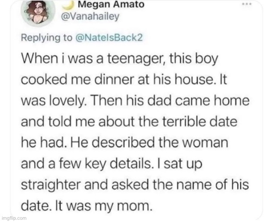This screenshot has height=222, width=273.
Task: Click the line "cooked me dinner at his house"
Action: [x=124, y=80]
